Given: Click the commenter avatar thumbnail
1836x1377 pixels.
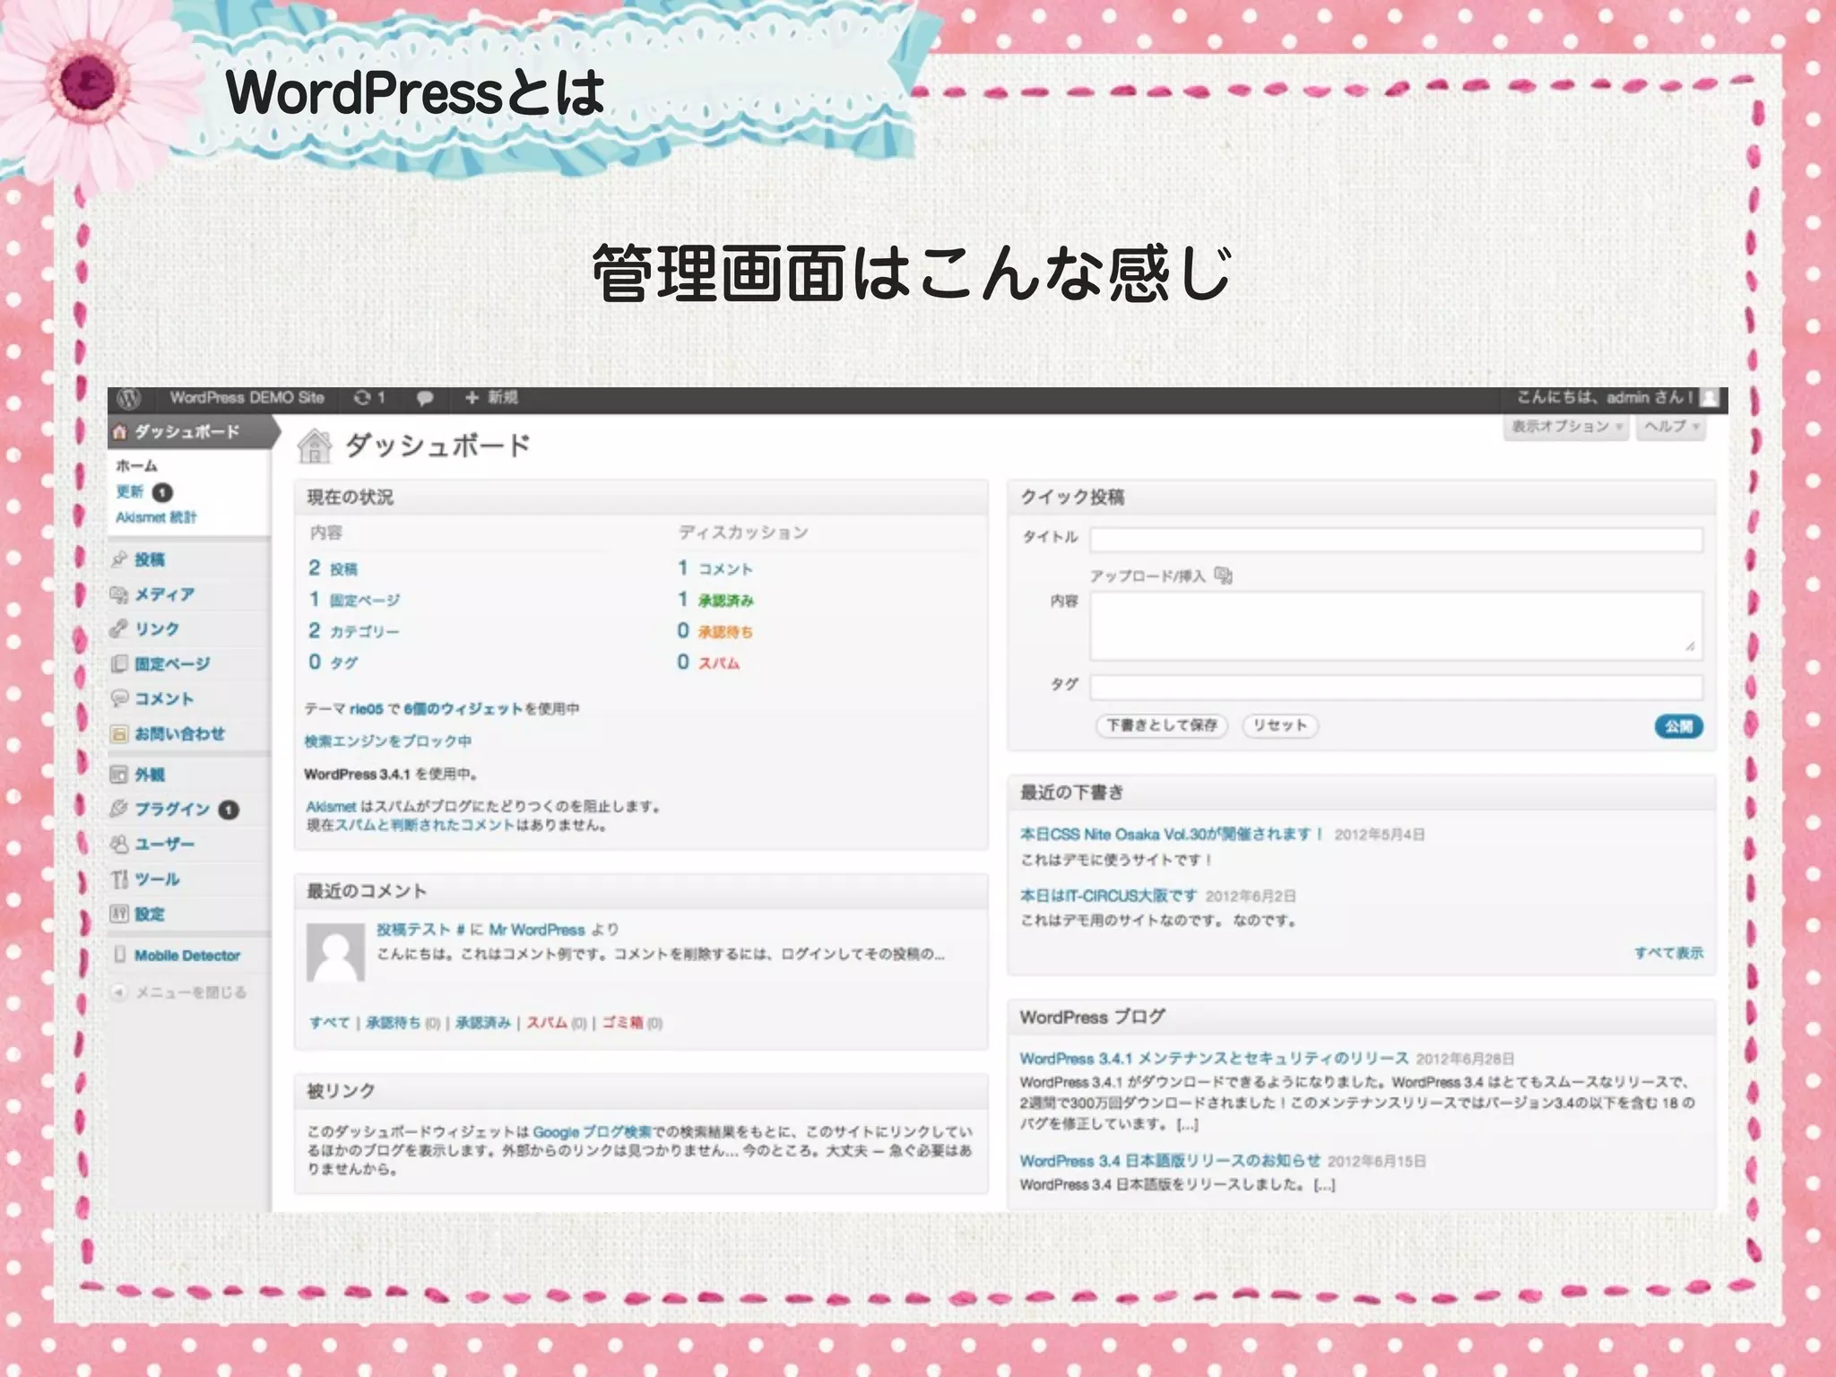Looking at the screenshot, I should click(335, 952).
